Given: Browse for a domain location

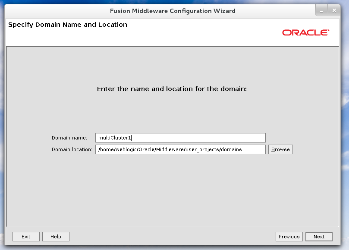Looking at the screenshot, I should click(x=280, y=149).
